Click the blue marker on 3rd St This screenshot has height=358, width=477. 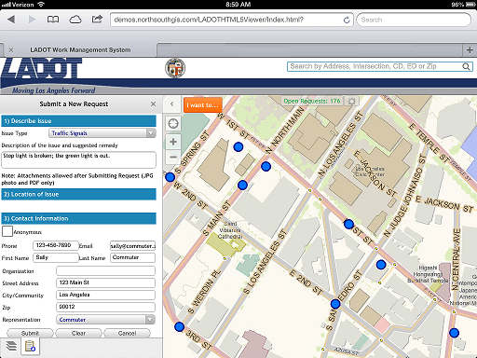coord(179,327)
